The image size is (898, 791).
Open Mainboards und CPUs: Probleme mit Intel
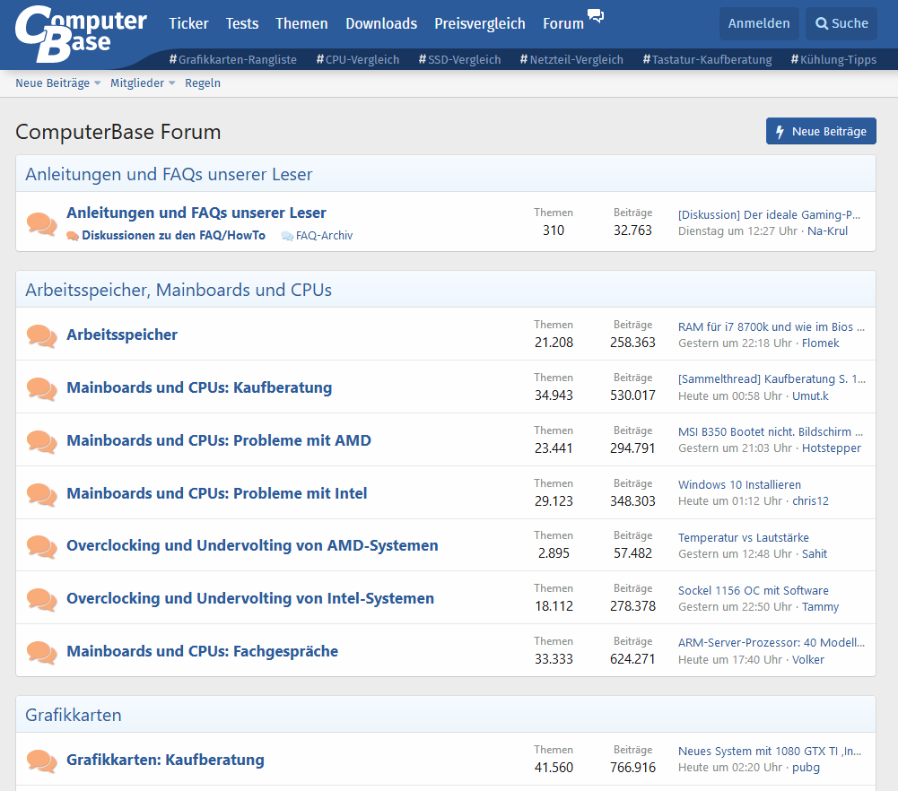tap(217, 492)
